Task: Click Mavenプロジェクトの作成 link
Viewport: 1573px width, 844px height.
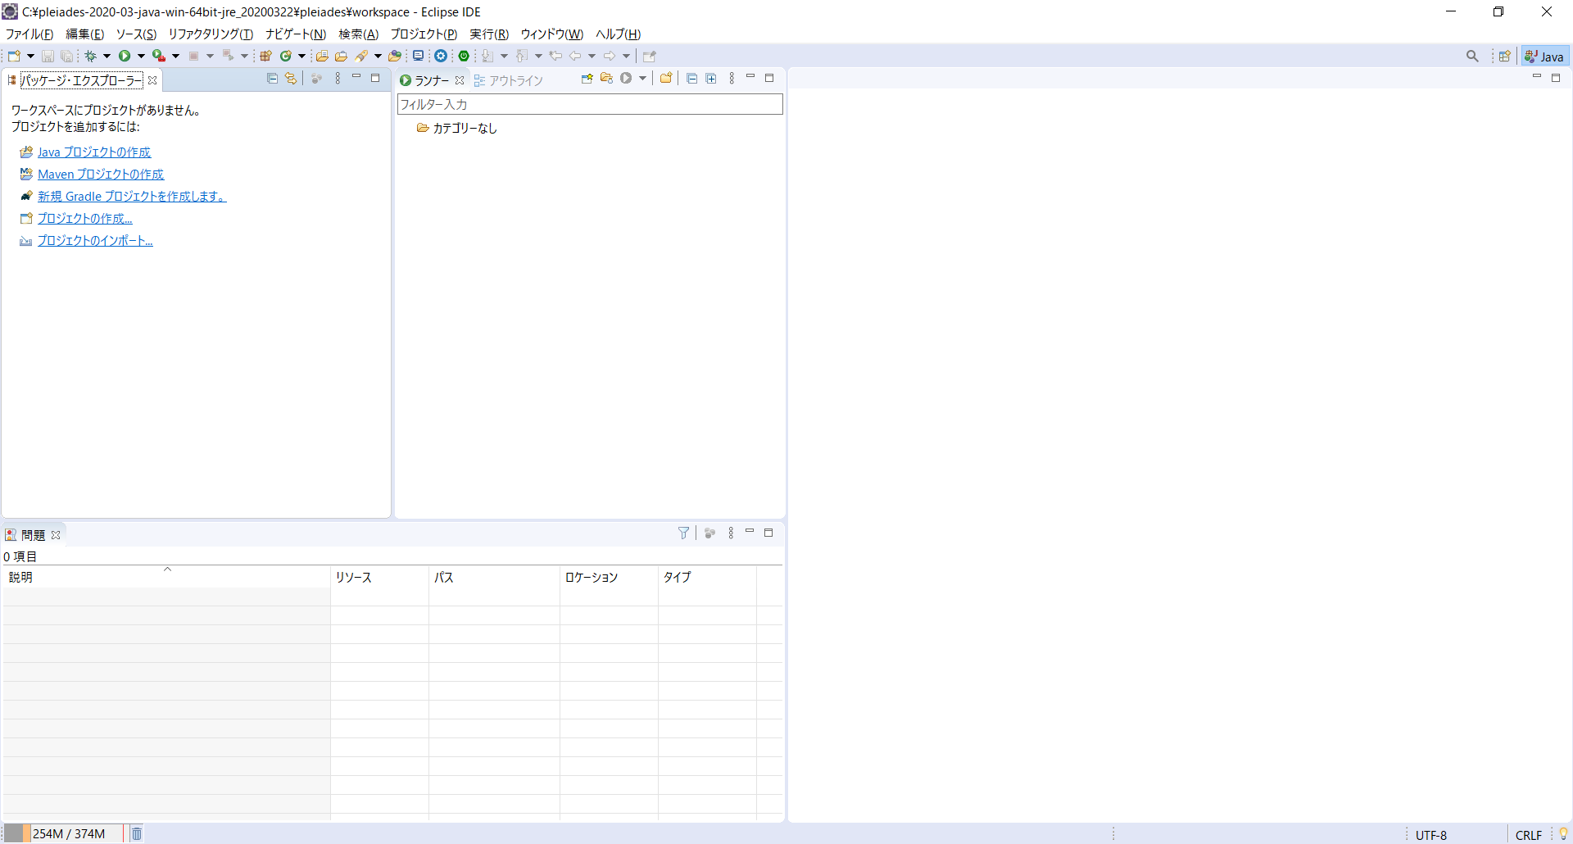Action: point(101,175)
